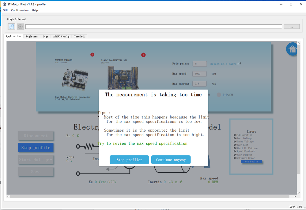Switch to the Registers tab
Image resolution: width=306 pixels, height=210 pixels.
[x=32, y=36]
